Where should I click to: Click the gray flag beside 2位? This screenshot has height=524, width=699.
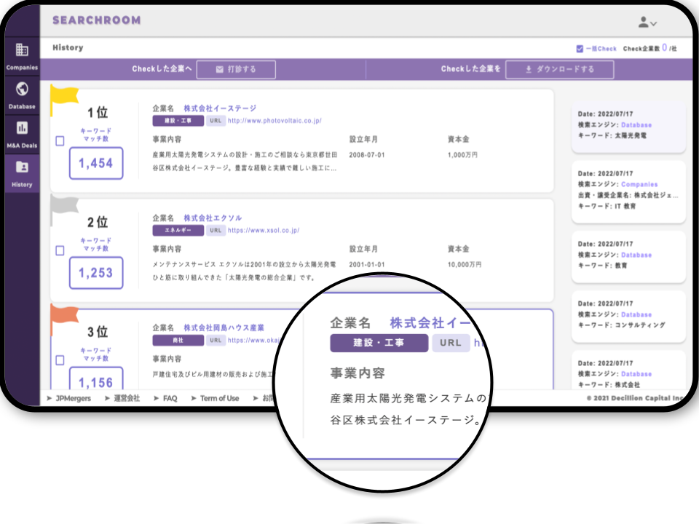click(x=65, y=205)
